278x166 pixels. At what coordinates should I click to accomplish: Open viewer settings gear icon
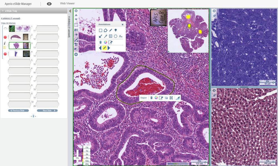76,54
